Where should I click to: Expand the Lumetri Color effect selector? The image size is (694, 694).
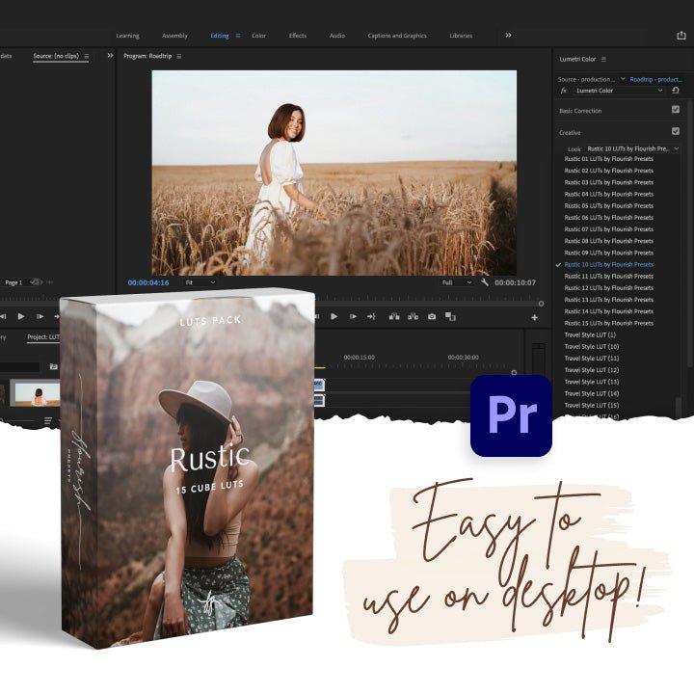[659, 91]
